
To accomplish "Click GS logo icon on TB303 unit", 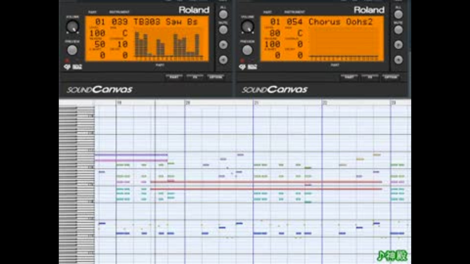I will point(67,67).
